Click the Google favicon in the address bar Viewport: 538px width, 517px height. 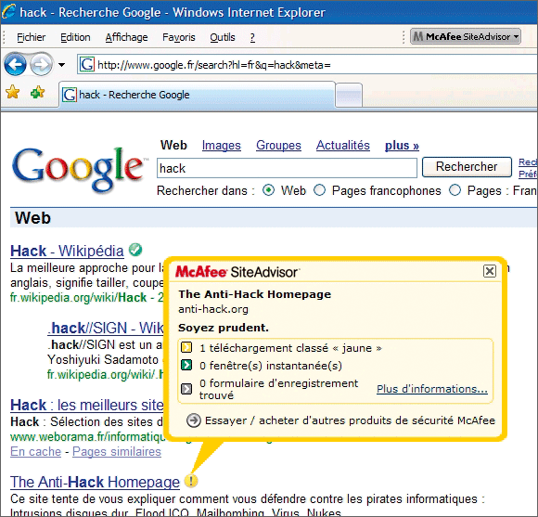[x=87, y=65]
